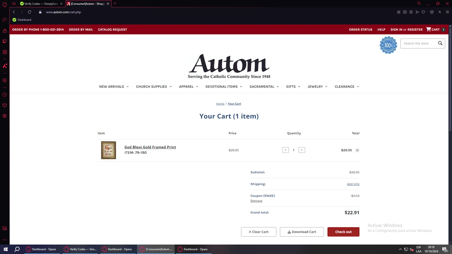Image resolution: width=452 pixels, height=254 pixels.
Task: Expand the Jewelry menu
Action: click(x=318, y=87)
